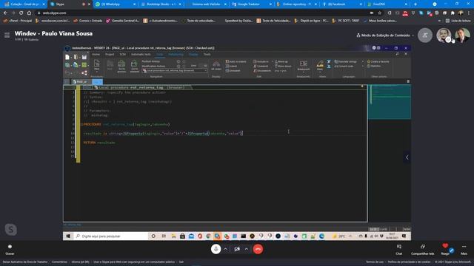The image size is (474, 266).
Task: Click the All codes ribbon icon
Action: 216,66
